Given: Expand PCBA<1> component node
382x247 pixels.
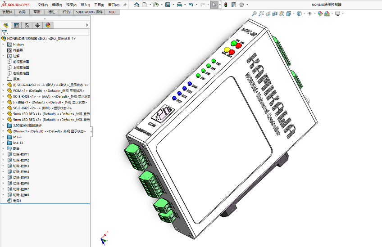Looking at the screenshot, I should pyautogui.click(x=3, y=90).
